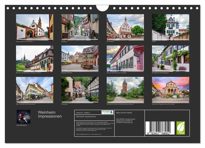
Task: Select the Museum Weinheim photo
Action: click(x=125, y=59)
